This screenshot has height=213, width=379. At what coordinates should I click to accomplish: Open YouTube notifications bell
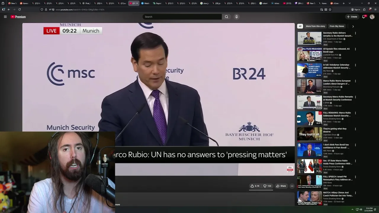(x=364, y=17)
